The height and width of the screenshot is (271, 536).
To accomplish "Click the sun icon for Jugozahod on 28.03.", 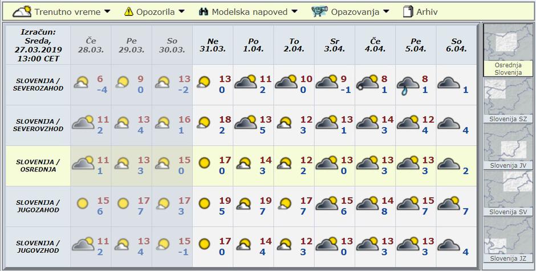I will pos(83,204).
